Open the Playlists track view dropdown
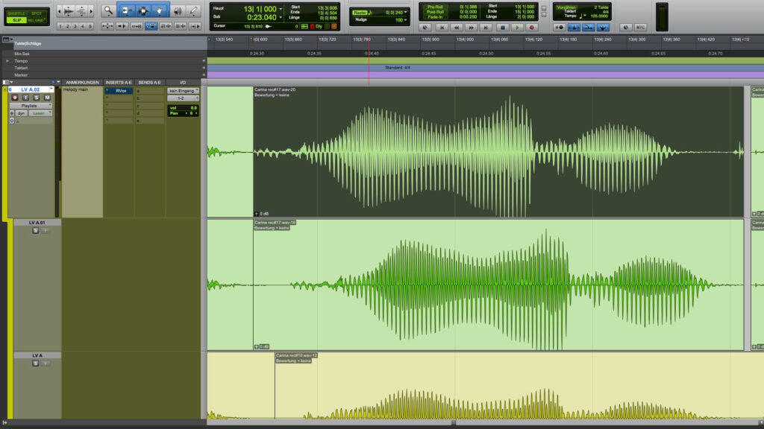Image resolution: width=764 pixels, height=429 pixels. 30,106
